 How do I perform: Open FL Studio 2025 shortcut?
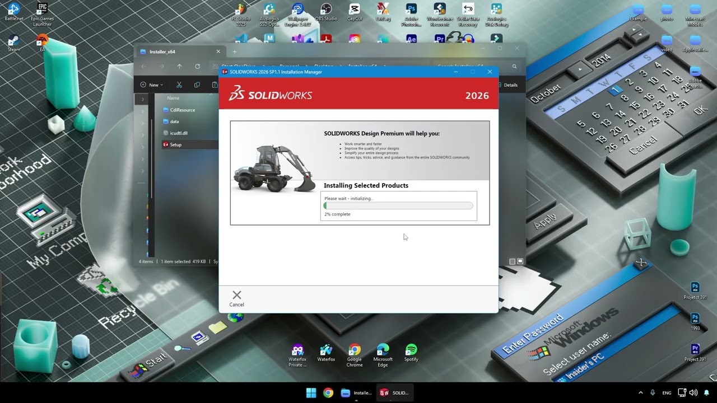(x=241, y=15)
